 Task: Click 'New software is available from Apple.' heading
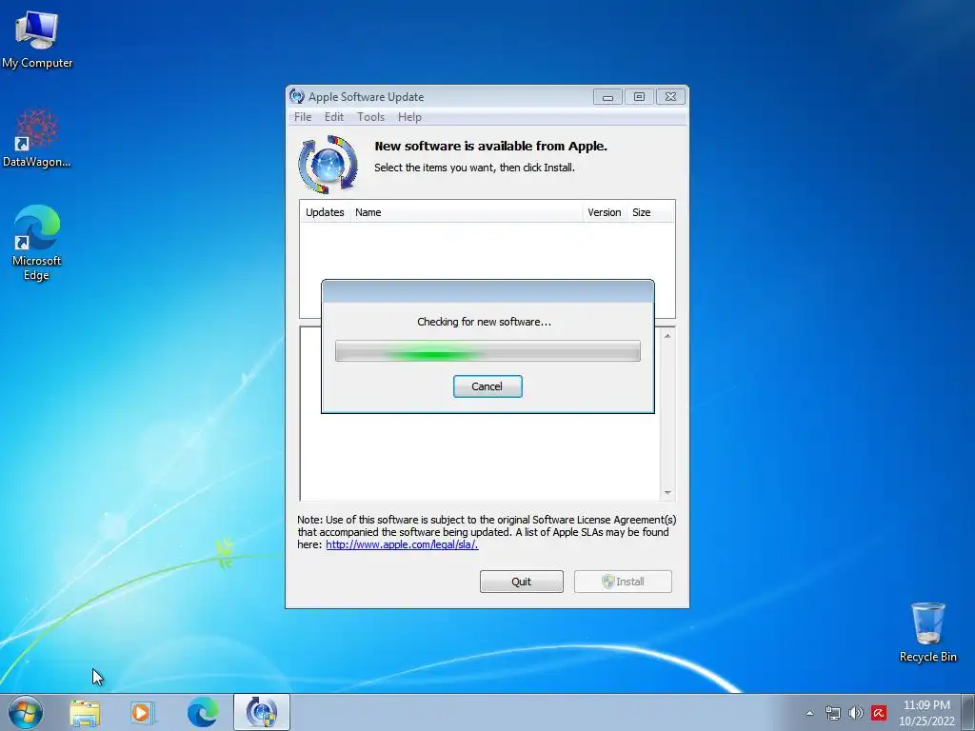(490, 146)
